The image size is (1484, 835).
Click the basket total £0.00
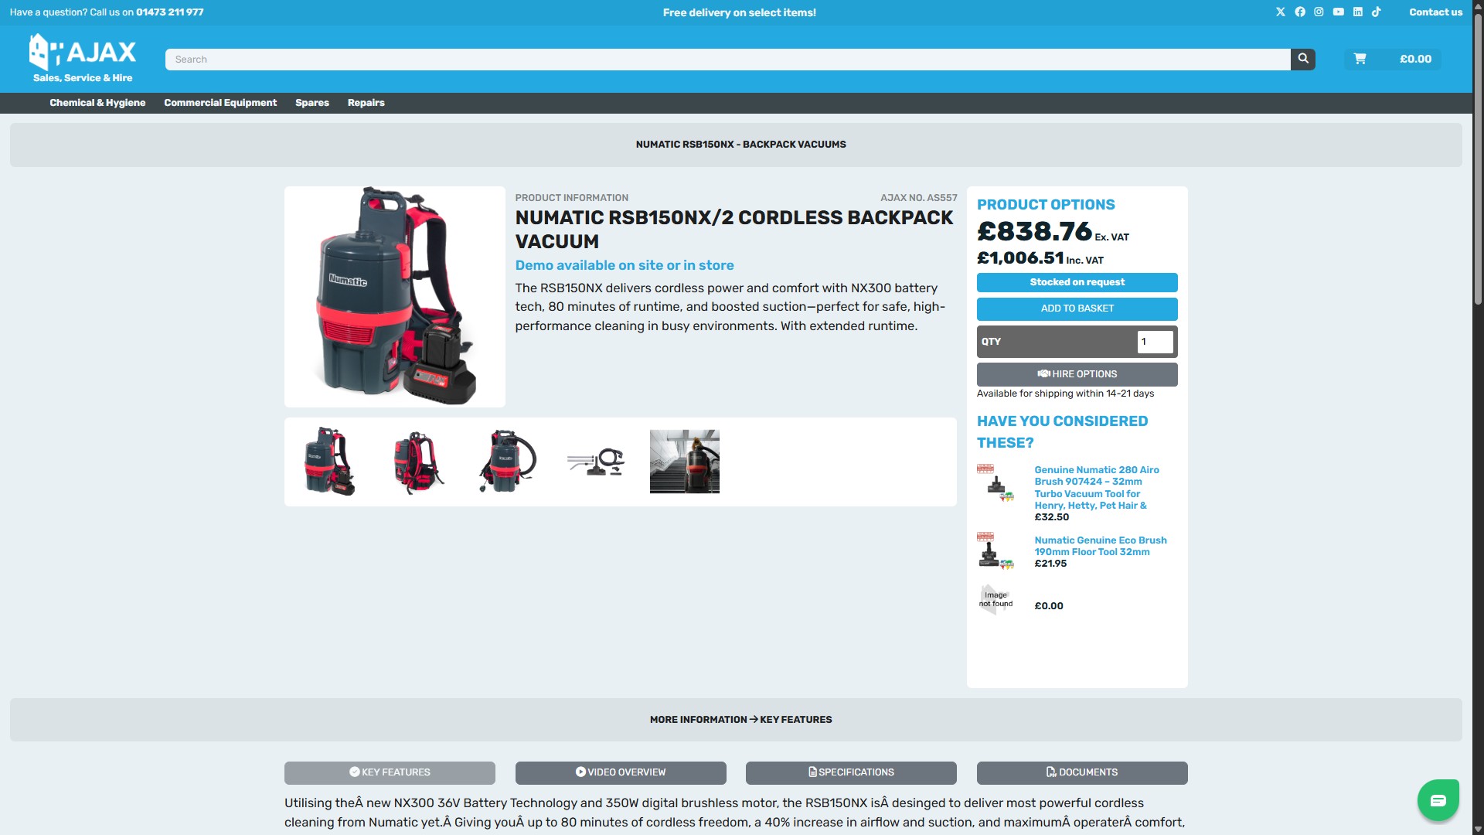coord(1415,60)
